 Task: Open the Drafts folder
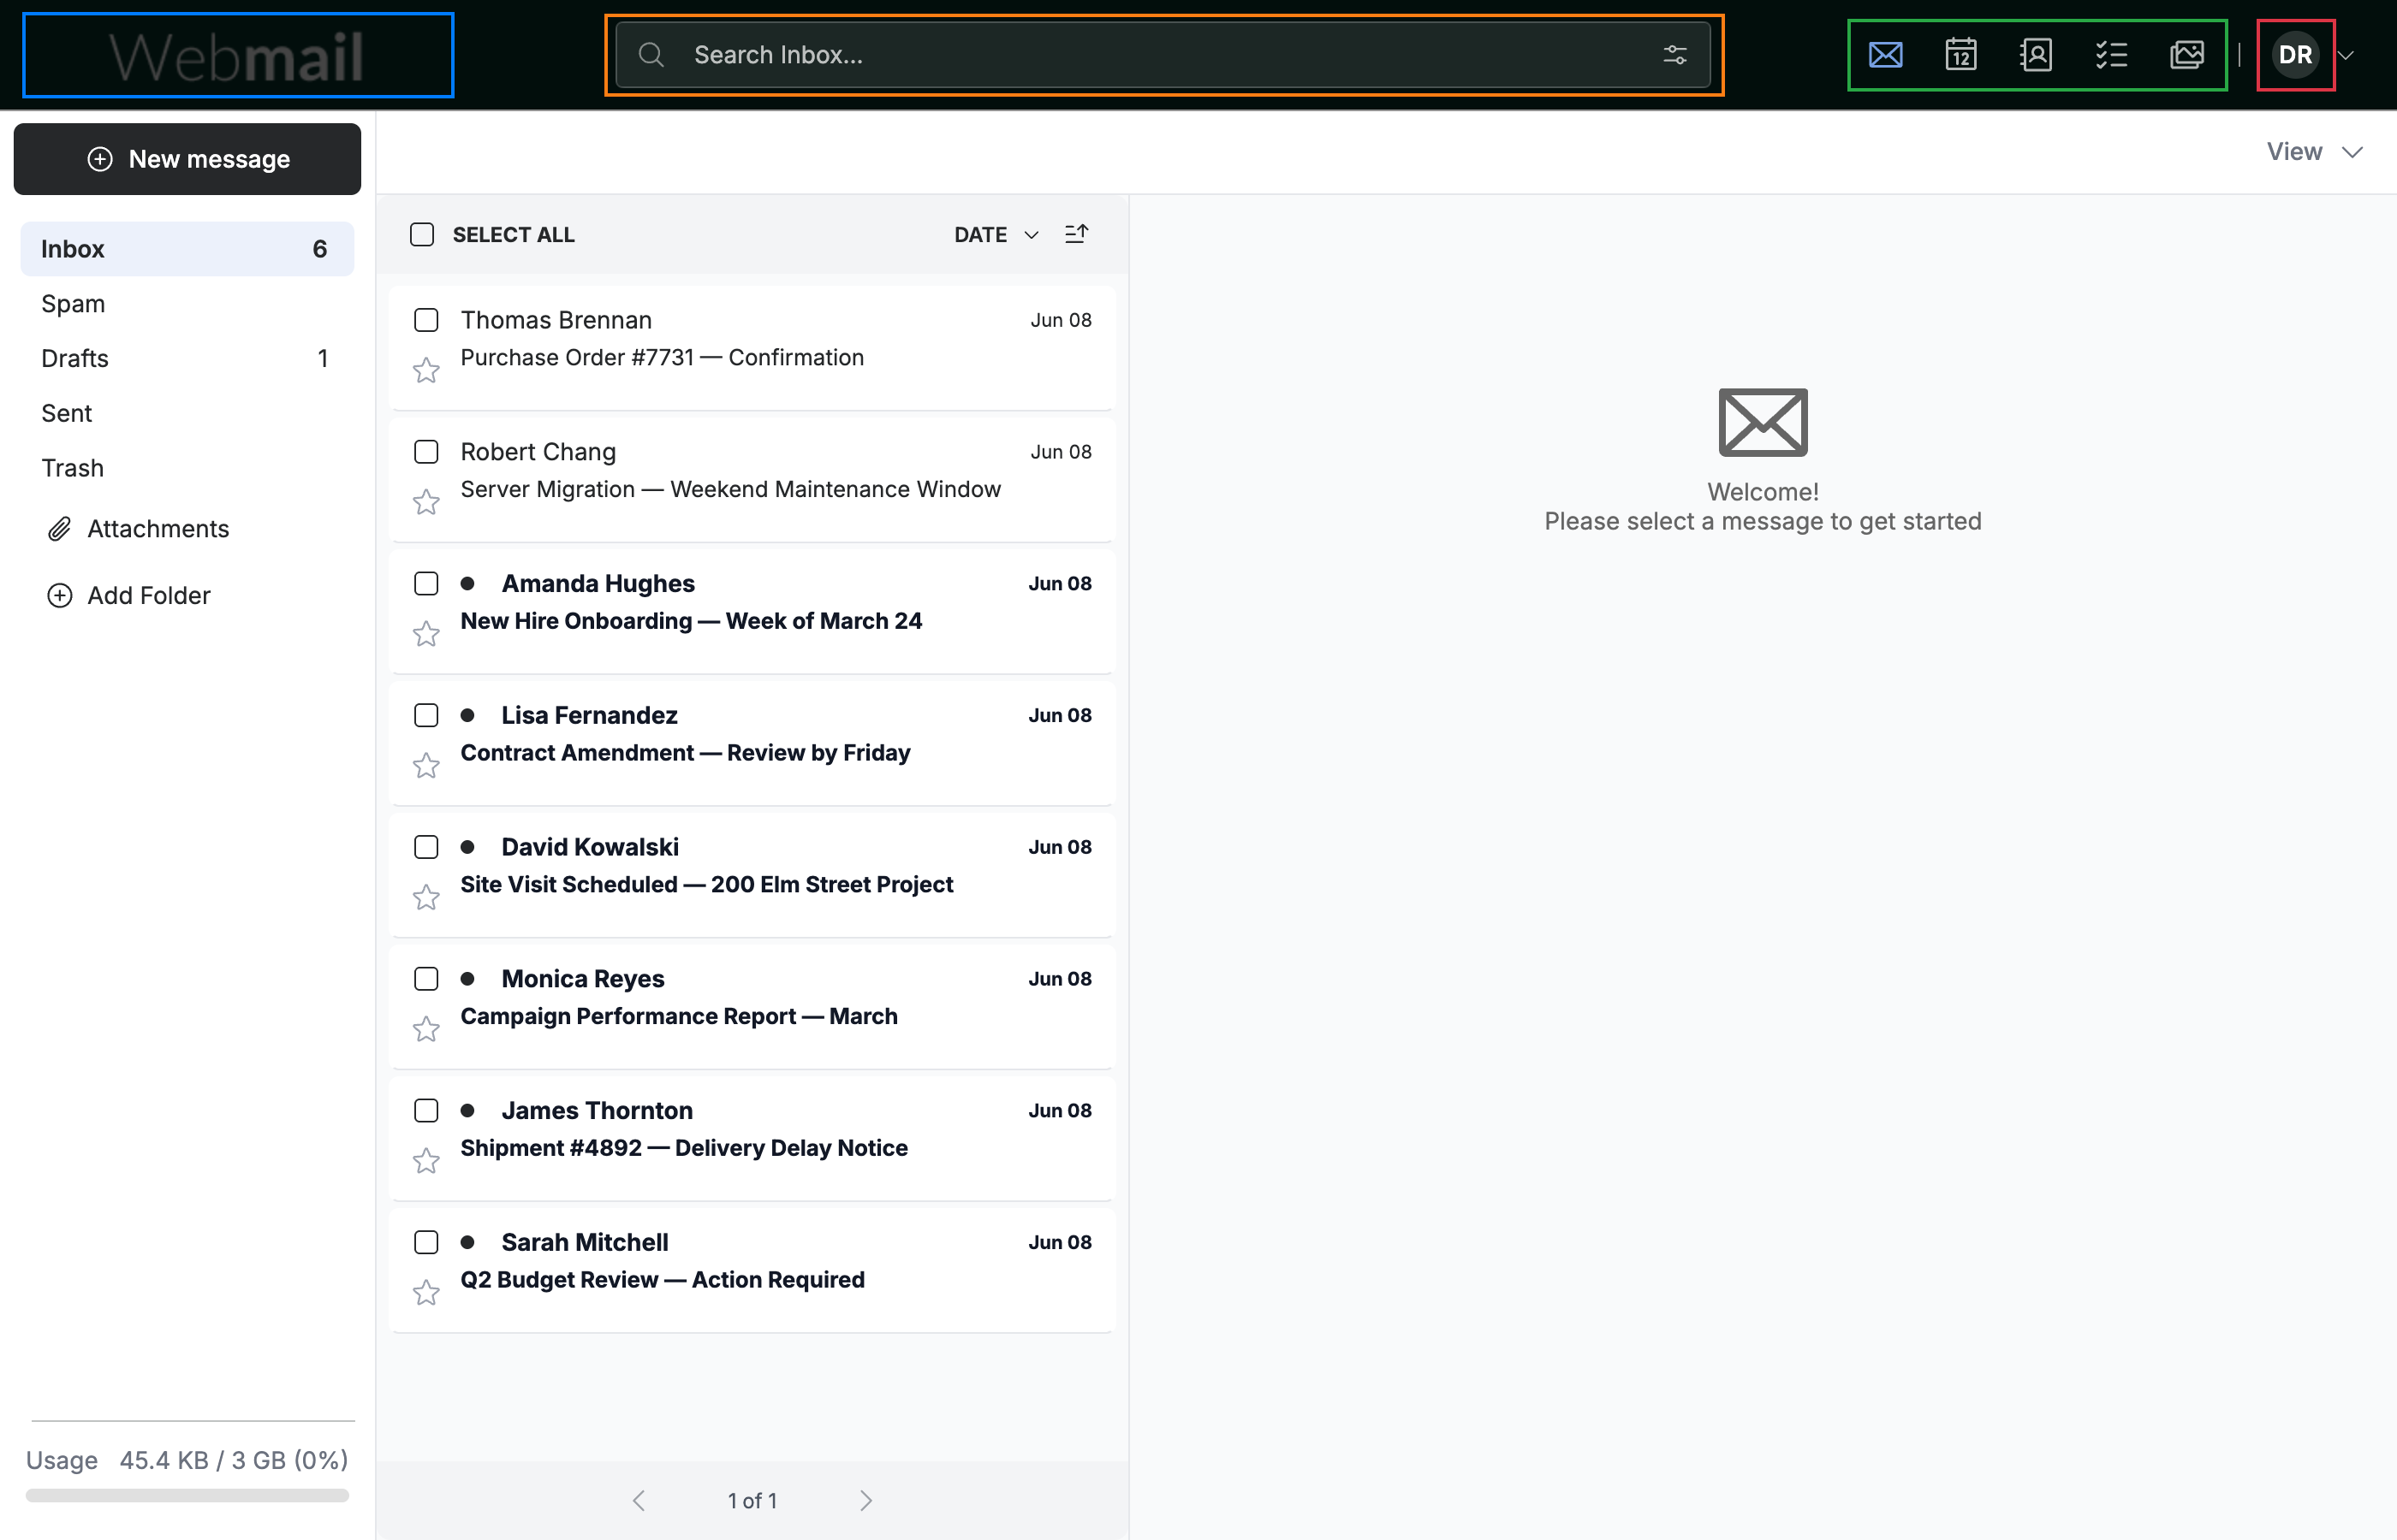pos(187,358)
